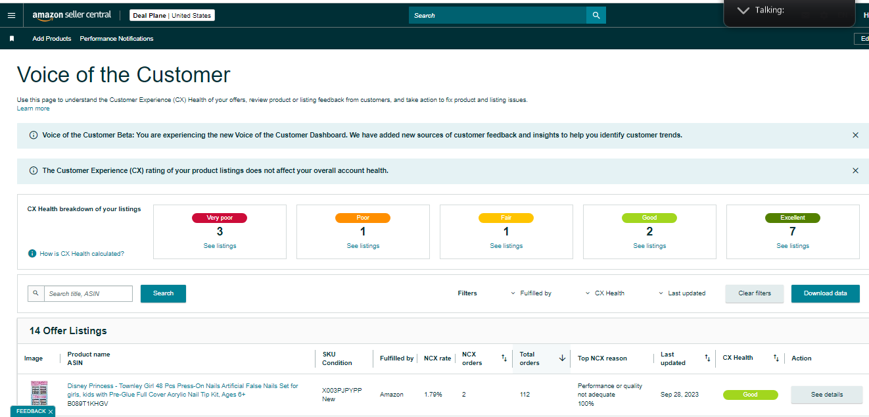See listings under Fair
The width and height of the screenshot is (869, 417).
coord(506,246)
